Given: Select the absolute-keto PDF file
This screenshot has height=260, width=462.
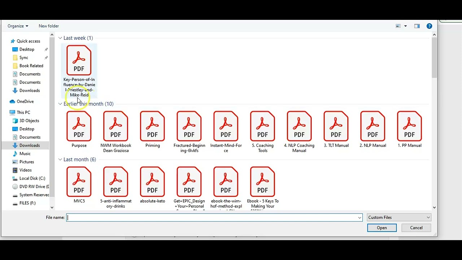Looking at the screenshot, I should click(x=152, y=185).
